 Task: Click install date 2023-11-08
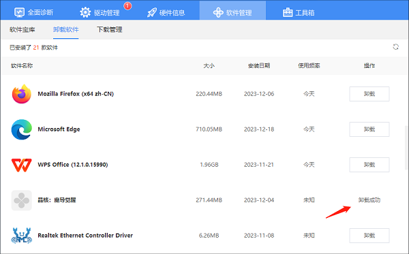tap(259, 236)
